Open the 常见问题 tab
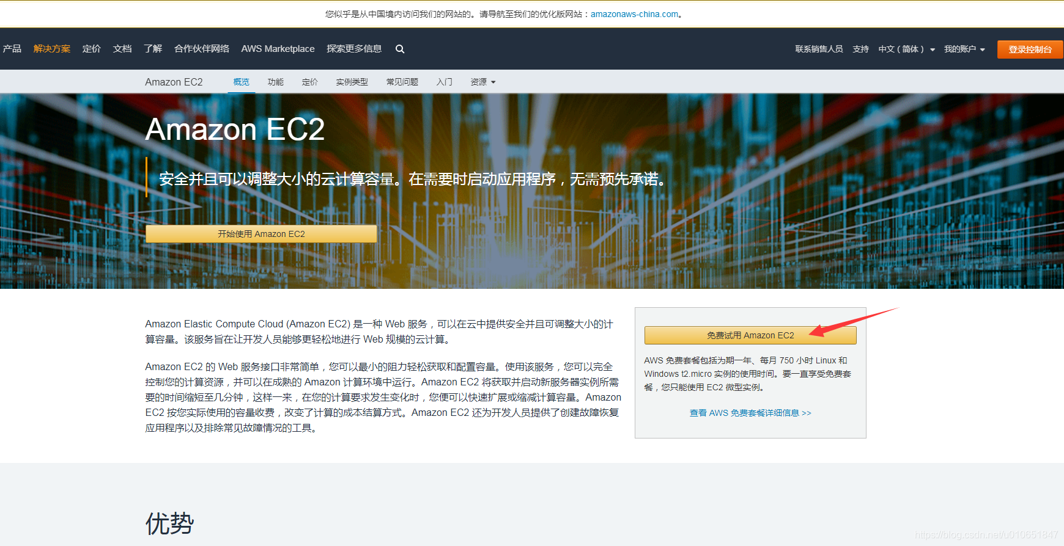 402,82
